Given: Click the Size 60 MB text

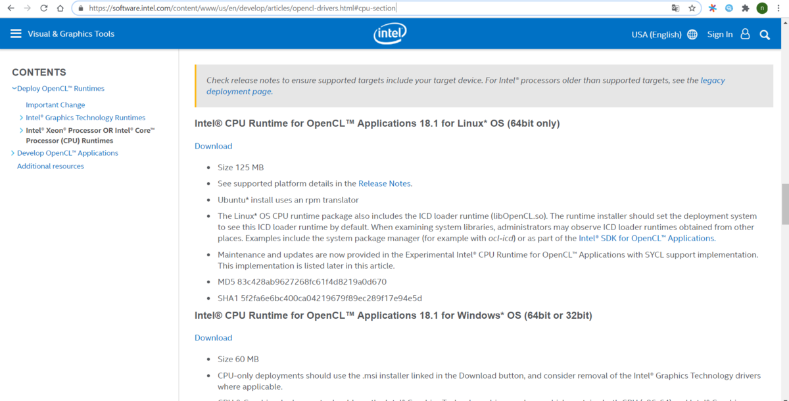Looking at the screenshot, I should pos(238,360).
